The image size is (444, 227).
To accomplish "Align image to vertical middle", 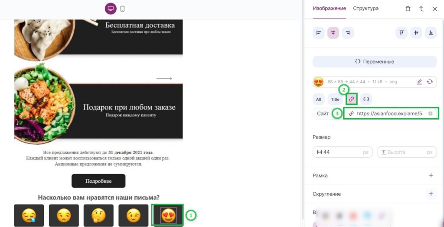I will (x=416, y=33).
